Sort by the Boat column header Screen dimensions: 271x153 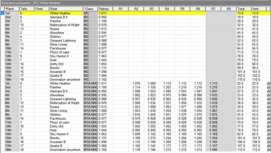66,9
